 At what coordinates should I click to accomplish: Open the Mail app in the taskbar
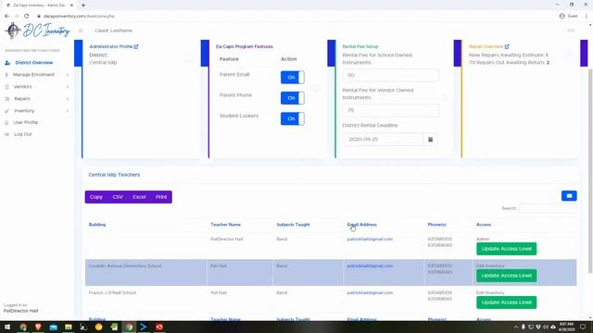pyautogui.click(x=54, y=327)
